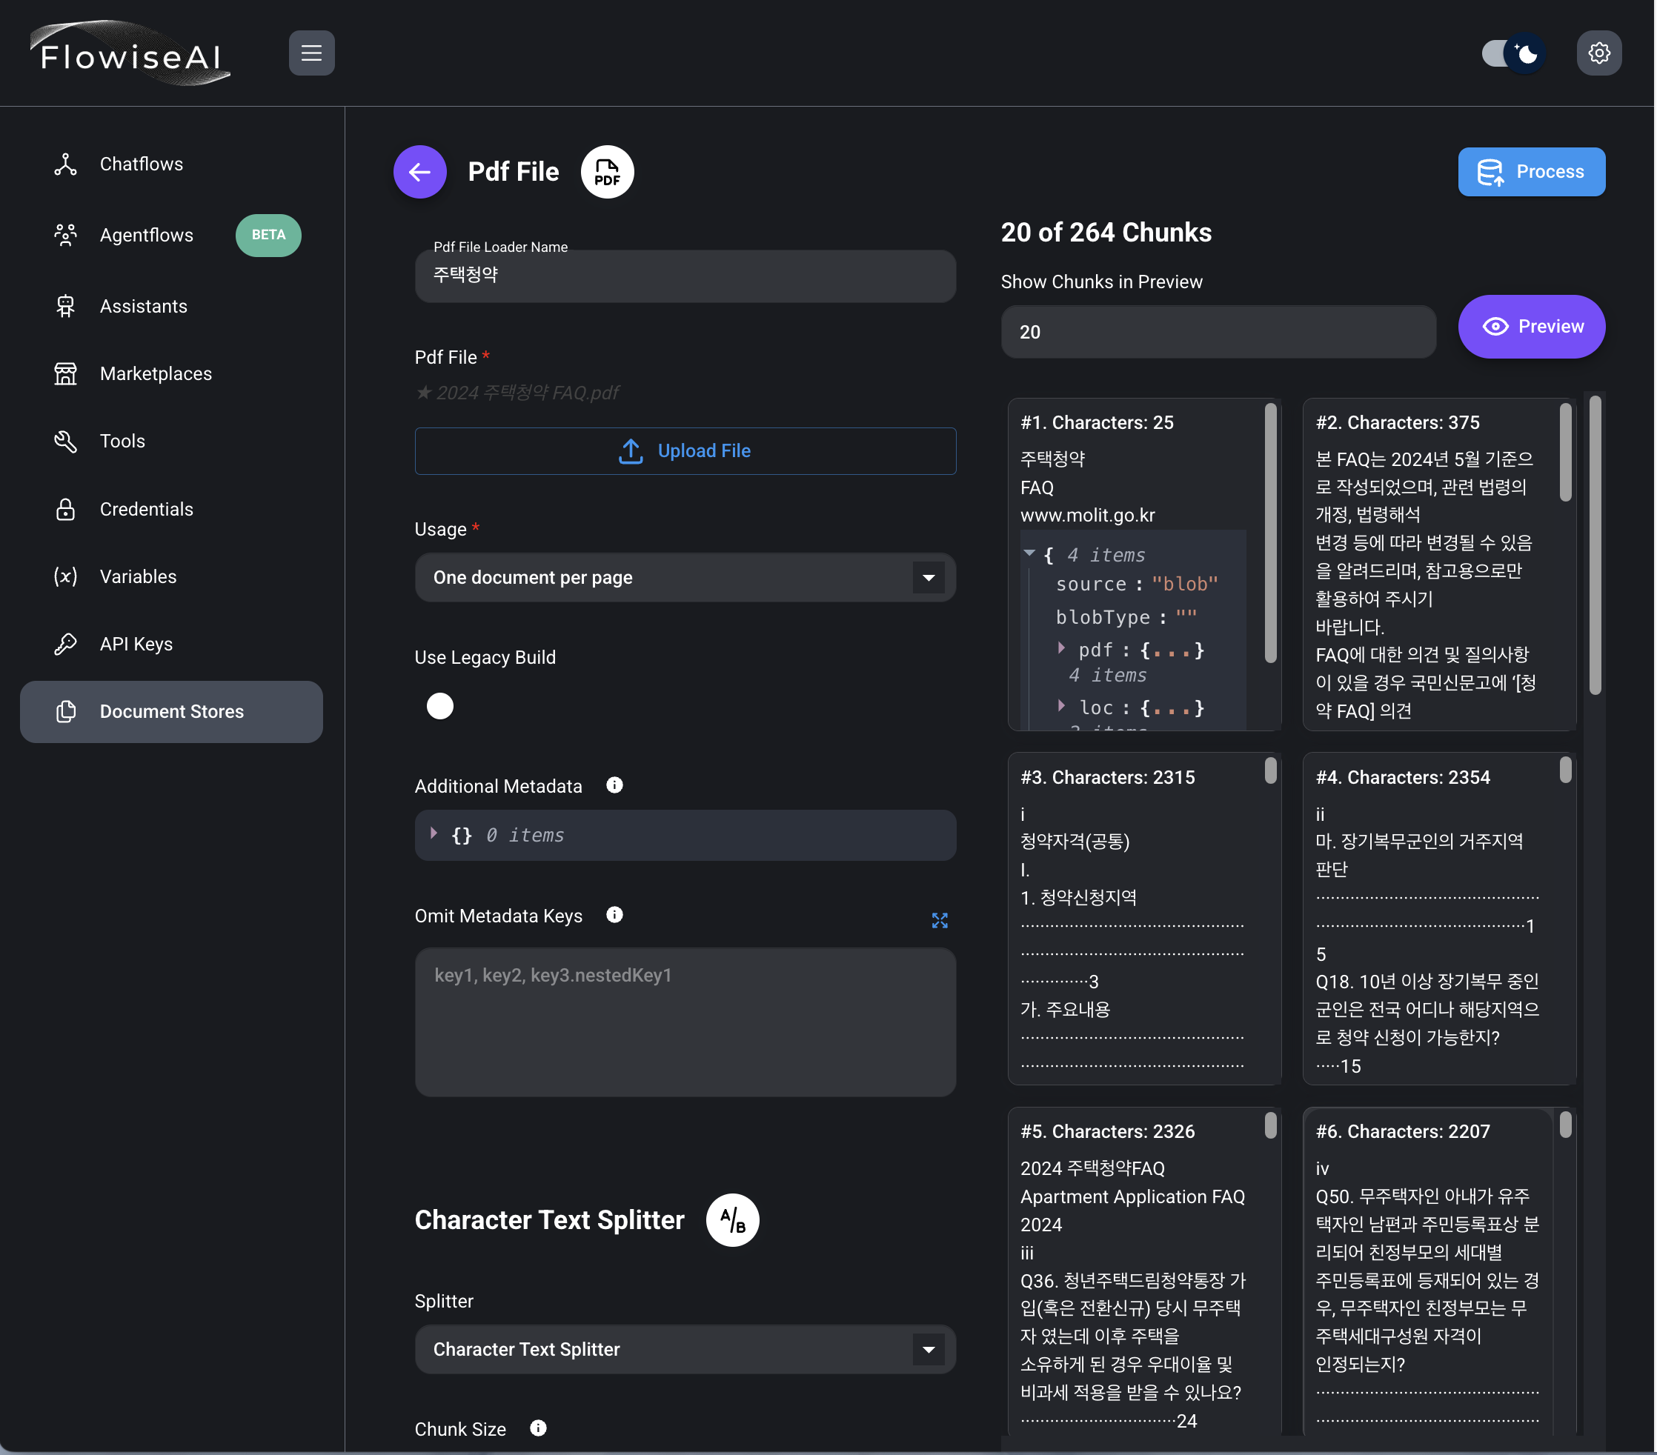The image size is (1657, 1455).
Task: Open settings gear icon in header
Action: (x=1598, y=53)
